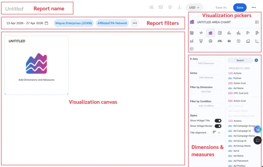Screen dimensions: 263x167
Task: Select the text box widget icon
Action: tap(238, 41)
